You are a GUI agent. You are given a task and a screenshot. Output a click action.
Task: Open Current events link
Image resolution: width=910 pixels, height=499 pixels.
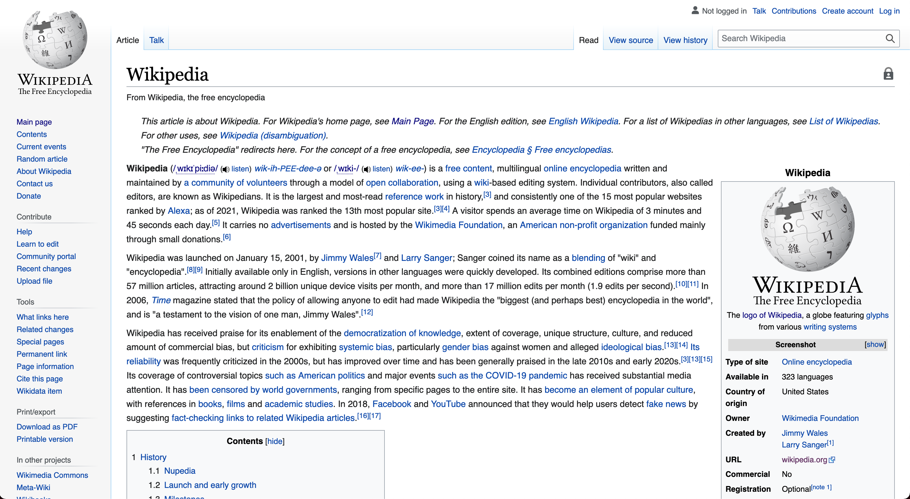(x=41, y=147)
